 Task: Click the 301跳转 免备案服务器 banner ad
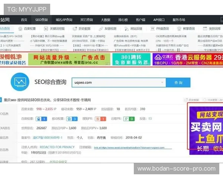click(131, 59)
